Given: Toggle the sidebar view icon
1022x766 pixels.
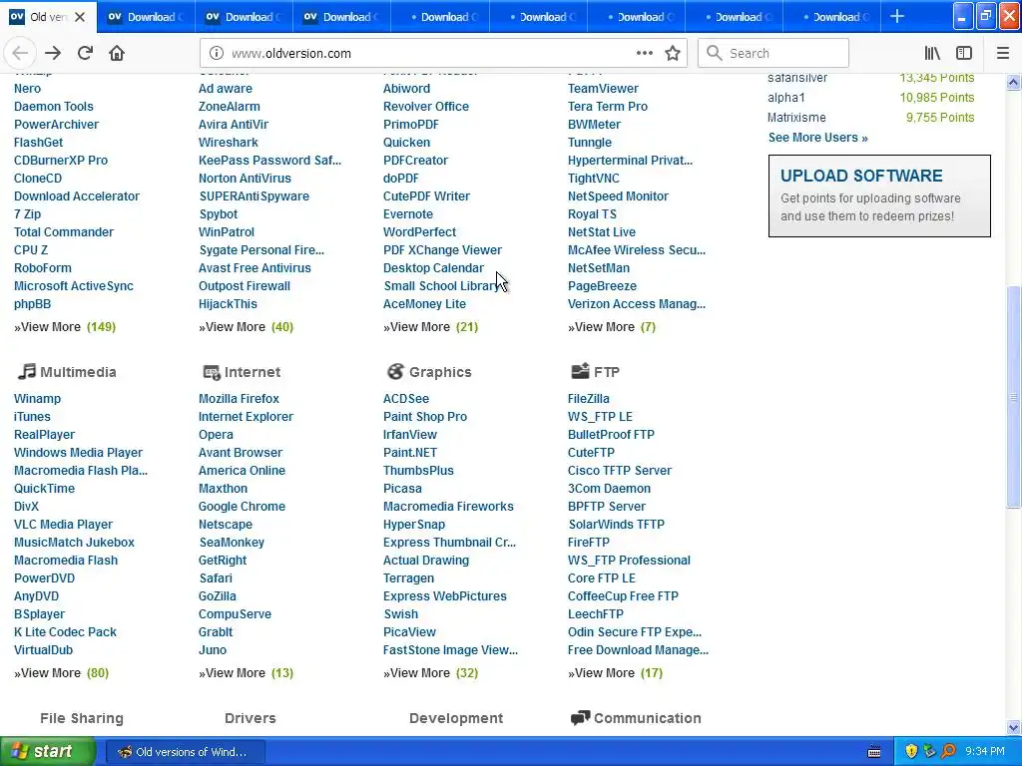Looking at the screenshot, I should (x=964, y=54).
